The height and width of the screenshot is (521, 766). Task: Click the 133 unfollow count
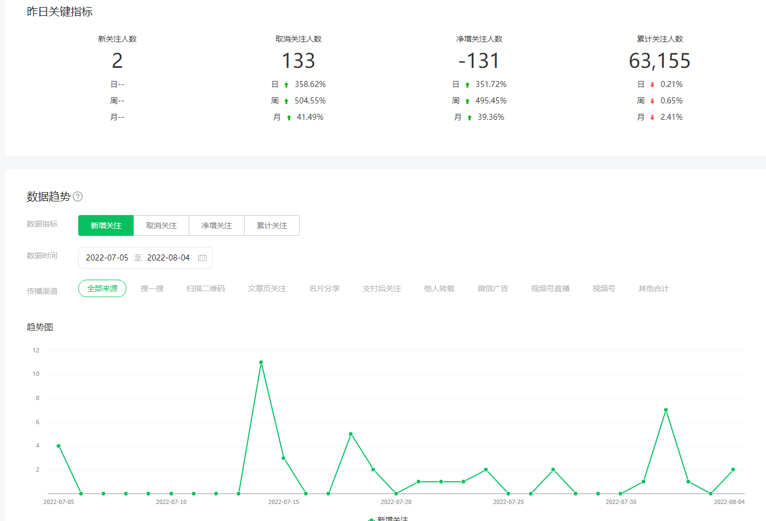point(299,61)
